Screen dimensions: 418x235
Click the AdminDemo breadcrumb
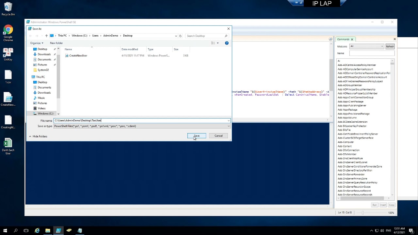pos(111,36)
